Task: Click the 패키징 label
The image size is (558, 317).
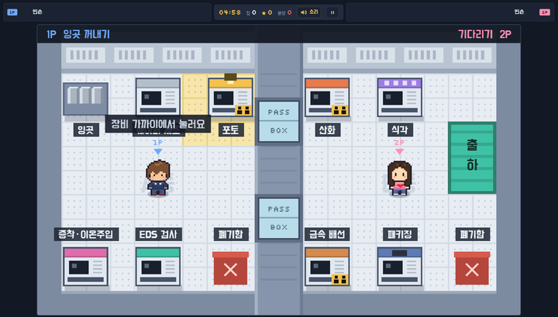Action: pos(400,234)
